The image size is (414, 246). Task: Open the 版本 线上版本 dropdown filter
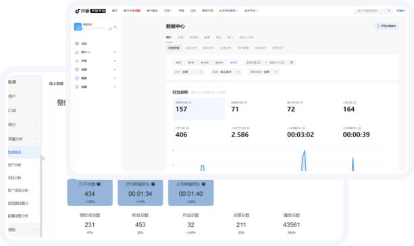pyautogui.click(x=226, y=72)
